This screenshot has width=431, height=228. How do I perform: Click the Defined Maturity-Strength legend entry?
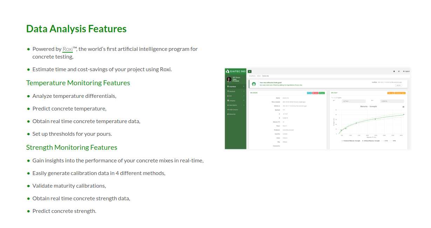point(371,141)
